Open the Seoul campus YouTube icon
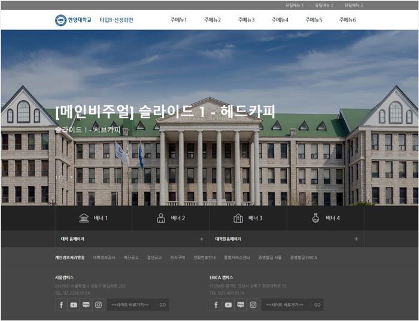 click(74, 305)
